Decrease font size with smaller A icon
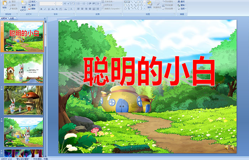This screenshot has height=160, width=249. tap(69, 3)
